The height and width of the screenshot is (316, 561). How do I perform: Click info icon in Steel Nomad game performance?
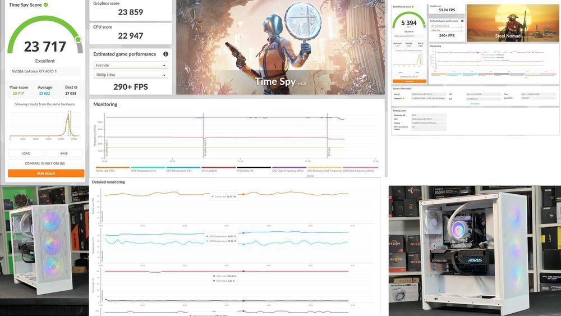(x=462, y=21)
